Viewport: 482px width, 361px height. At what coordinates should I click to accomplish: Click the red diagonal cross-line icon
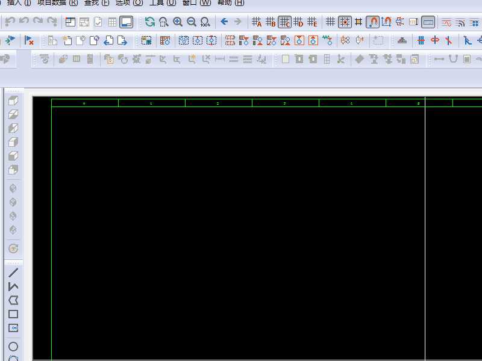(x=448, y=40)
